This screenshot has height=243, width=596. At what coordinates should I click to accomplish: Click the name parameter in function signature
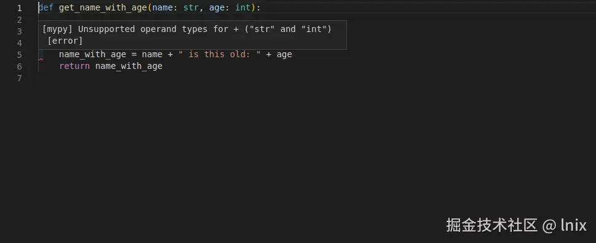click(x=162, y=7)
